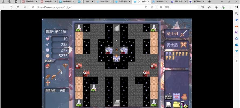
Task: Switch to the 哔哩哔哩 tab
Action: tap(67, 2)
